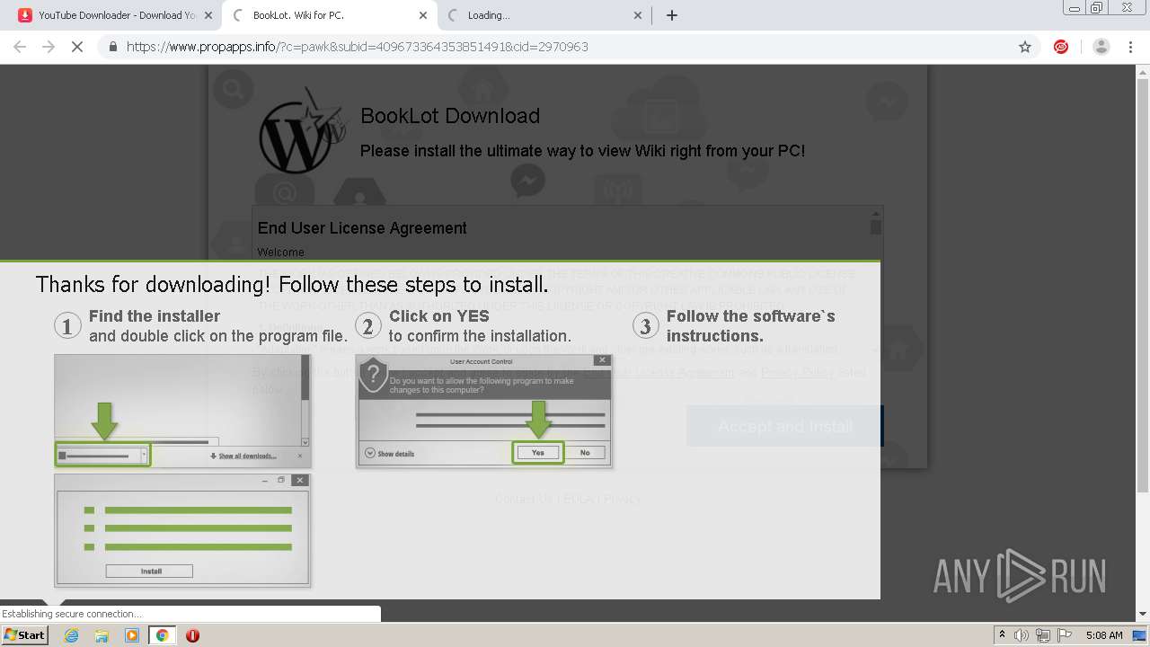
Task: Open the network tray icon
Action: [x=1042, y=635]
